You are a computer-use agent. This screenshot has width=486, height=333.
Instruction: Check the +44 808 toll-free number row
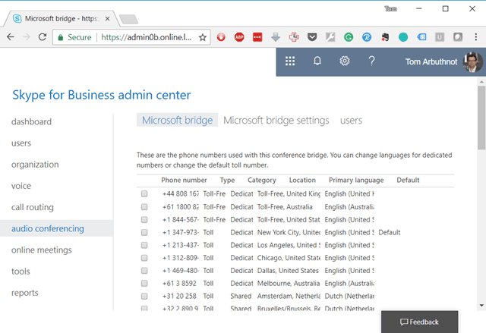(x=144, y=193)
